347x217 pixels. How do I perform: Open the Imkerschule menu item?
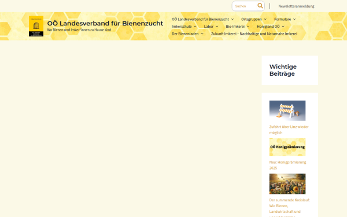pyautogui.click(x=182, y=27)
